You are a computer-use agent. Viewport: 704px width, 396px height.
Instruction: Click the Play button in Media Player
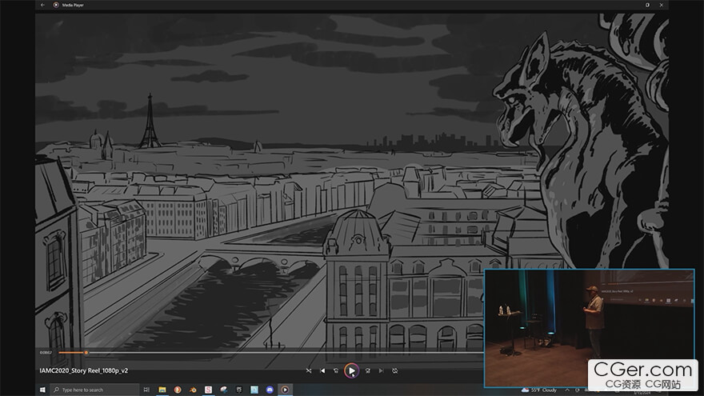[351, 371]
